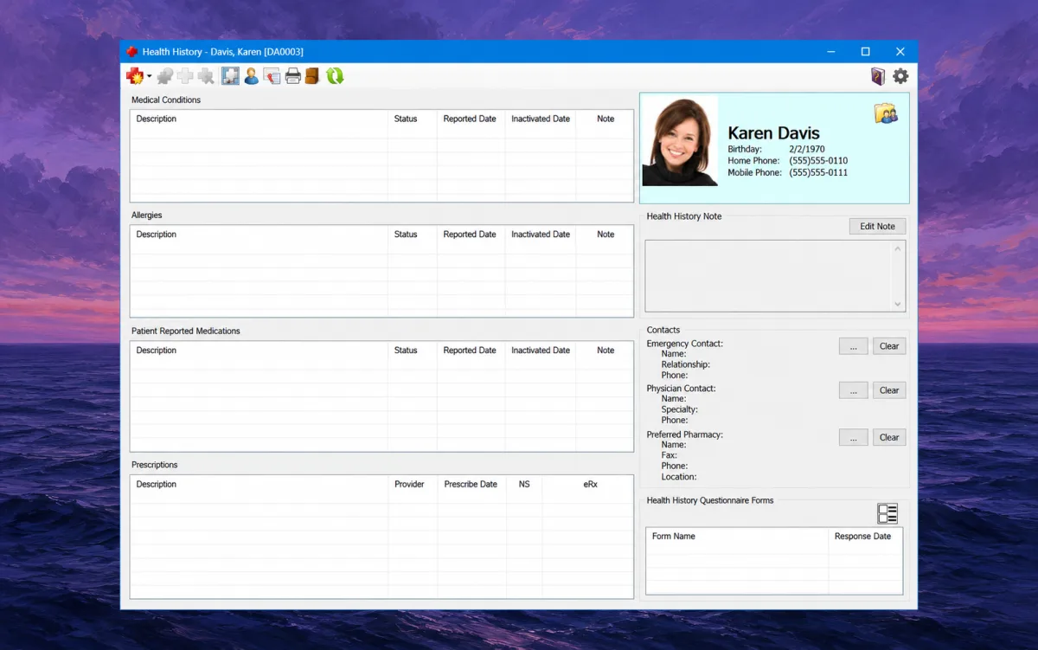Click the home phone number (555)555-0110
Screen dimensions: 1038x650
pos(818,161)
